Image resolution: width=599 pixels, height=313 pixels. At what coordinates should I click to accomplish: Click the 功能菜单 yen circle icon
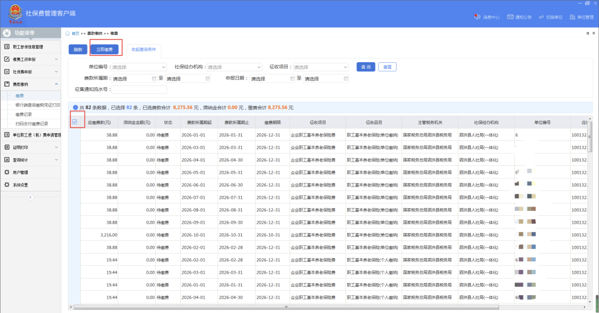7,33
